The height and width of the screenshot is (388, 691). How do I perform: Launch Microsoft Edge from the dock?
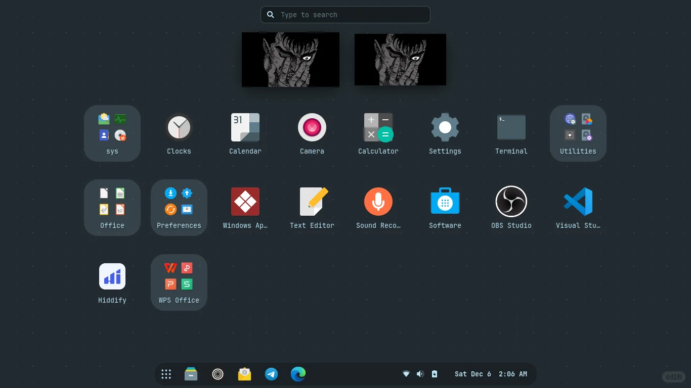[x=298, y=374]
